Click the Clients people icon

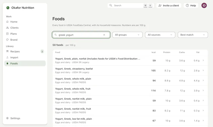pyautogui.click(x=7, y=28)
